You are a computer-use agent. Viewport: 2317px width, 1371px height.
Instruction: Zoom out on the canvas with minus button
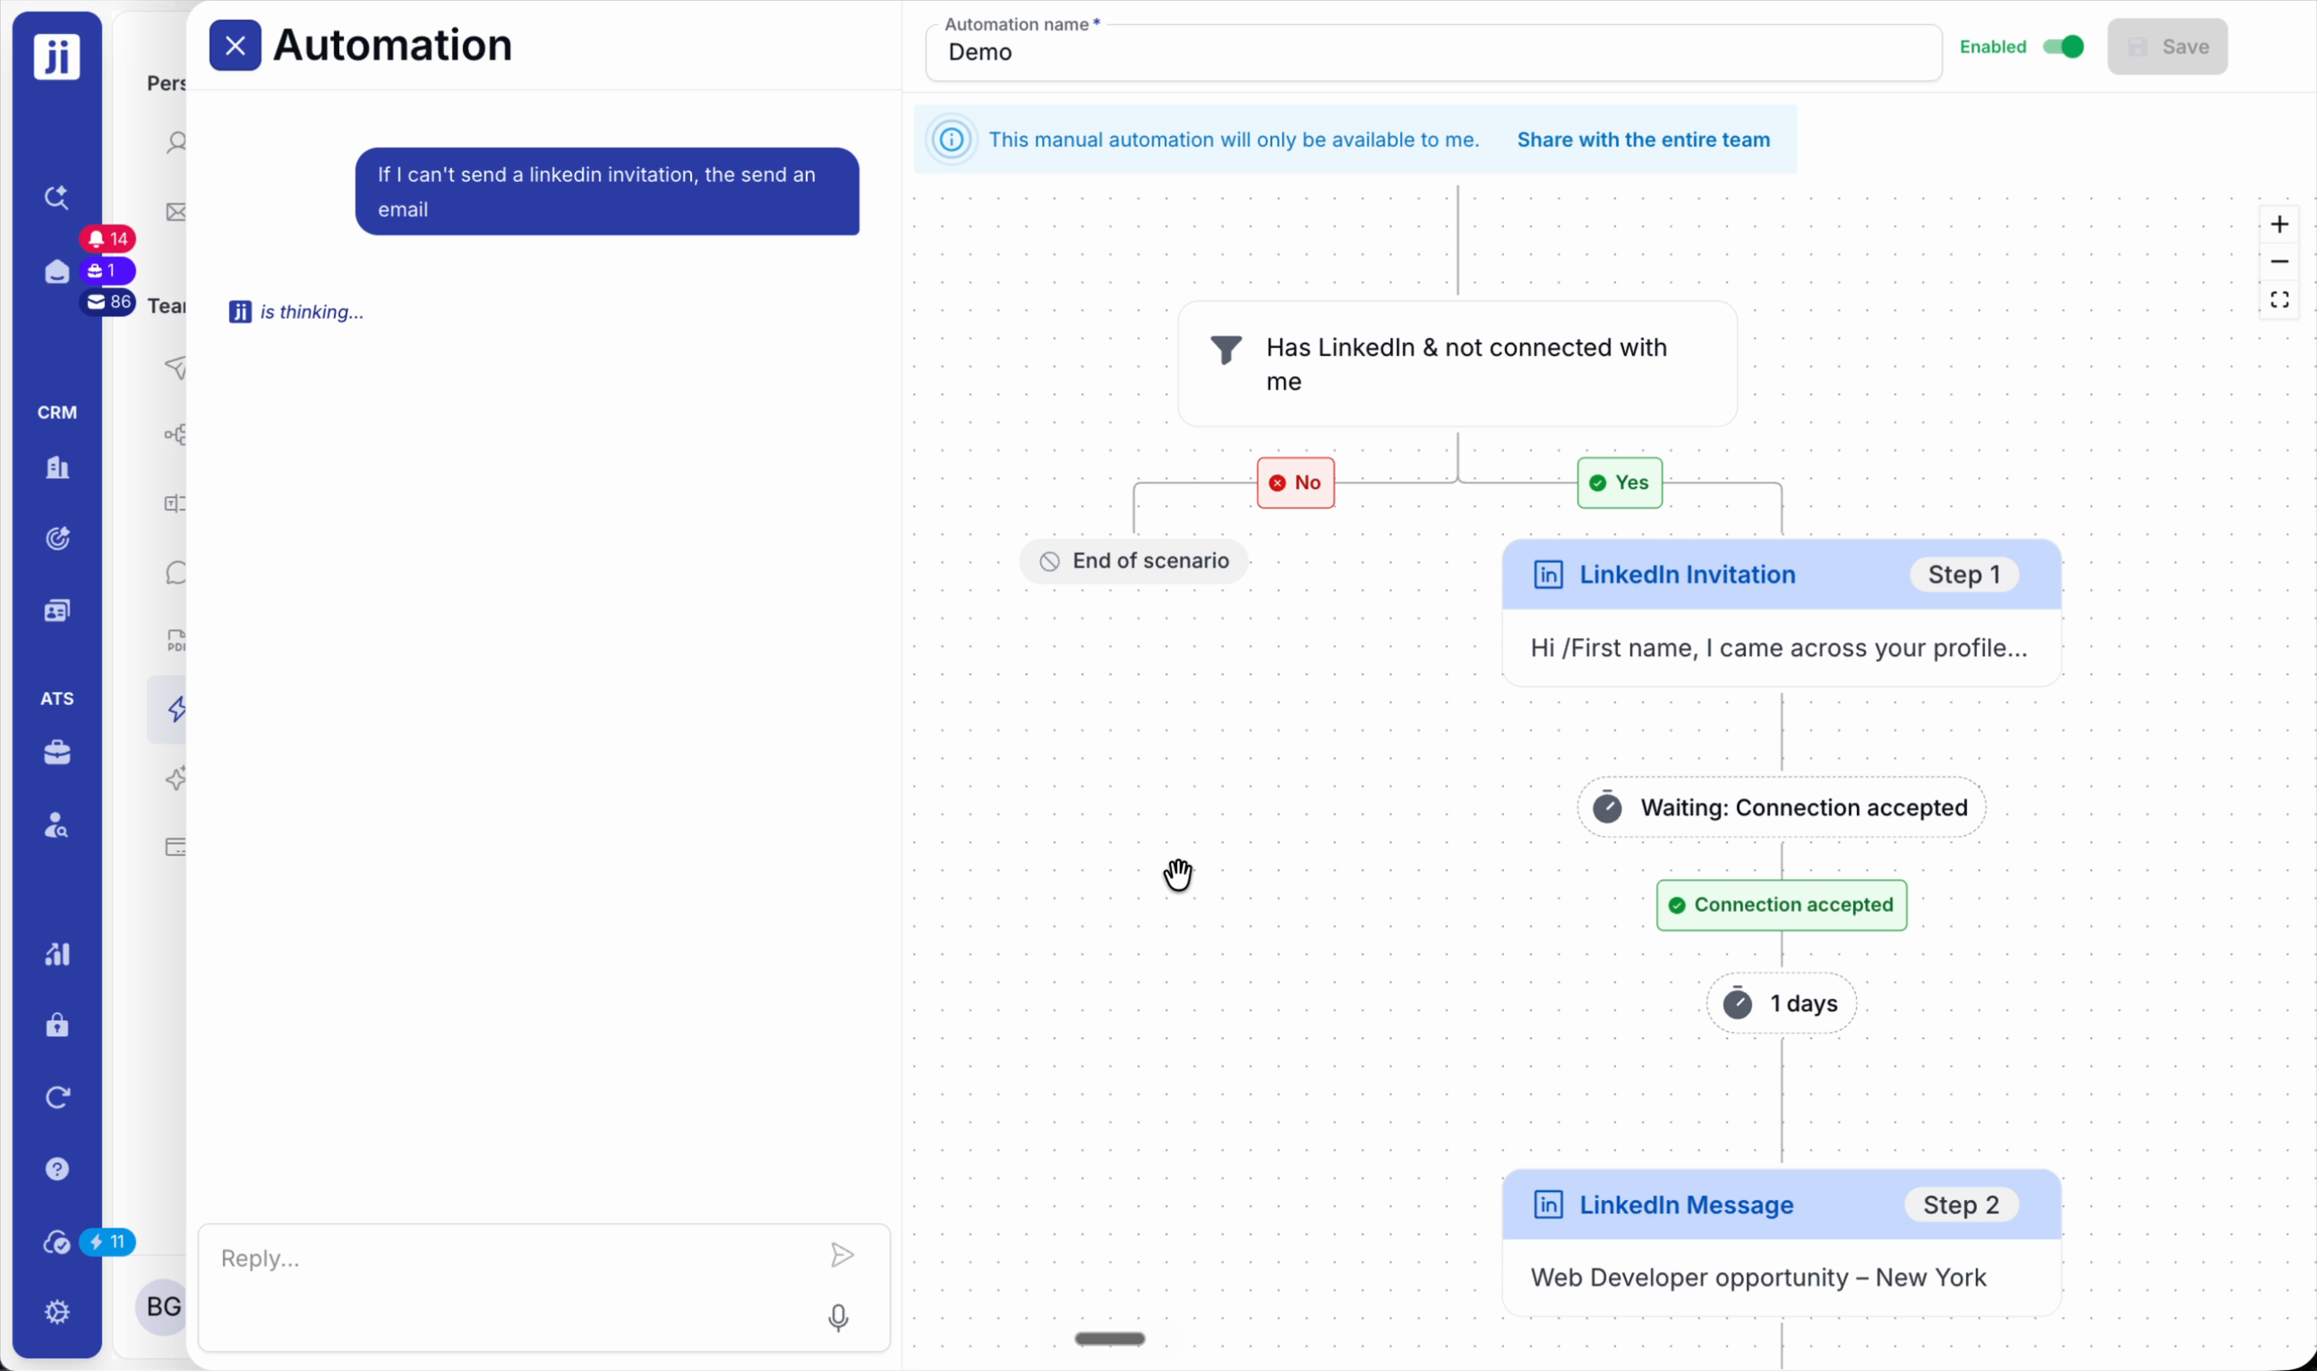pos(2279,262)
